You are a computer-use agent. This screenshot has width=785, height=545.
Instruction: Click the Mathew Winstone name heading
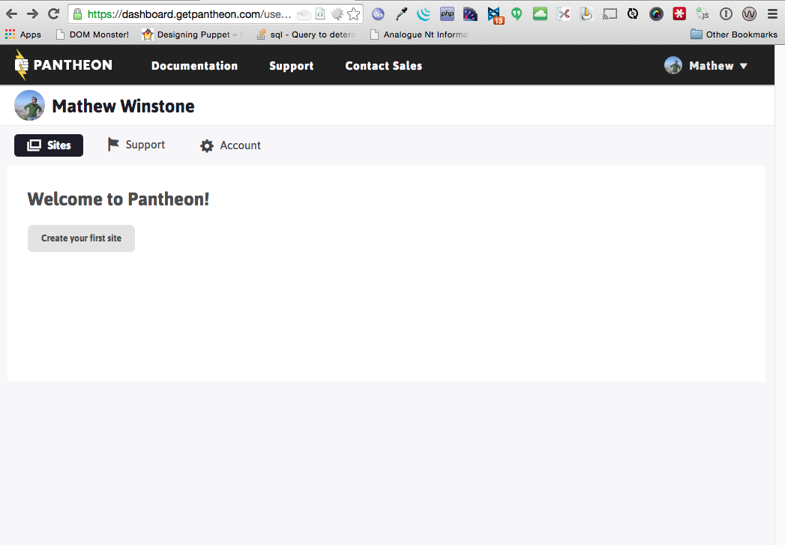click(123, 106)
